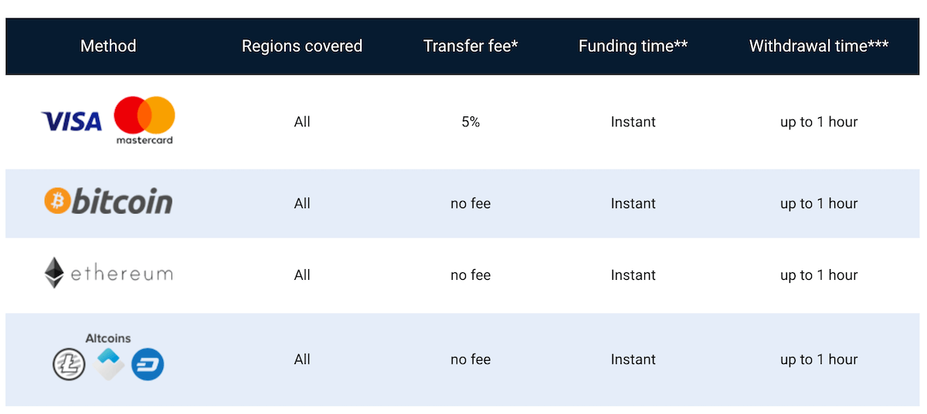Click Bitcoin's no fee cell
Screen dimensions: 927x414
click(470, 204)
